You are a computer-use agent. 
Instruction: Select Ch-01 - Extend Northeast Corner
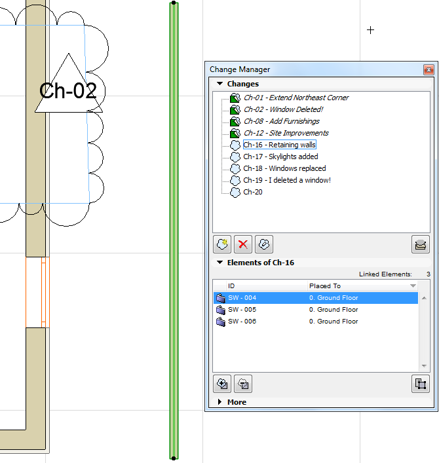coord(296,98)
